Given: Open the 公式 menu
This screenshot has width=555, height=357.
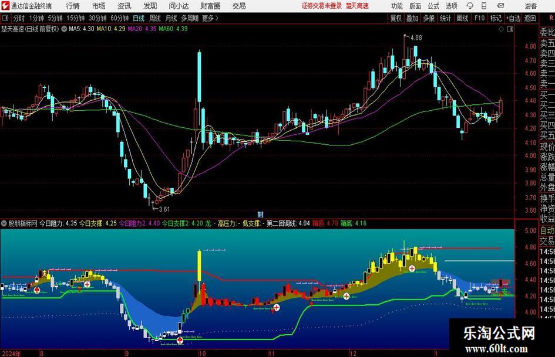Looking at the screenshot, I should tap(433, 6).
